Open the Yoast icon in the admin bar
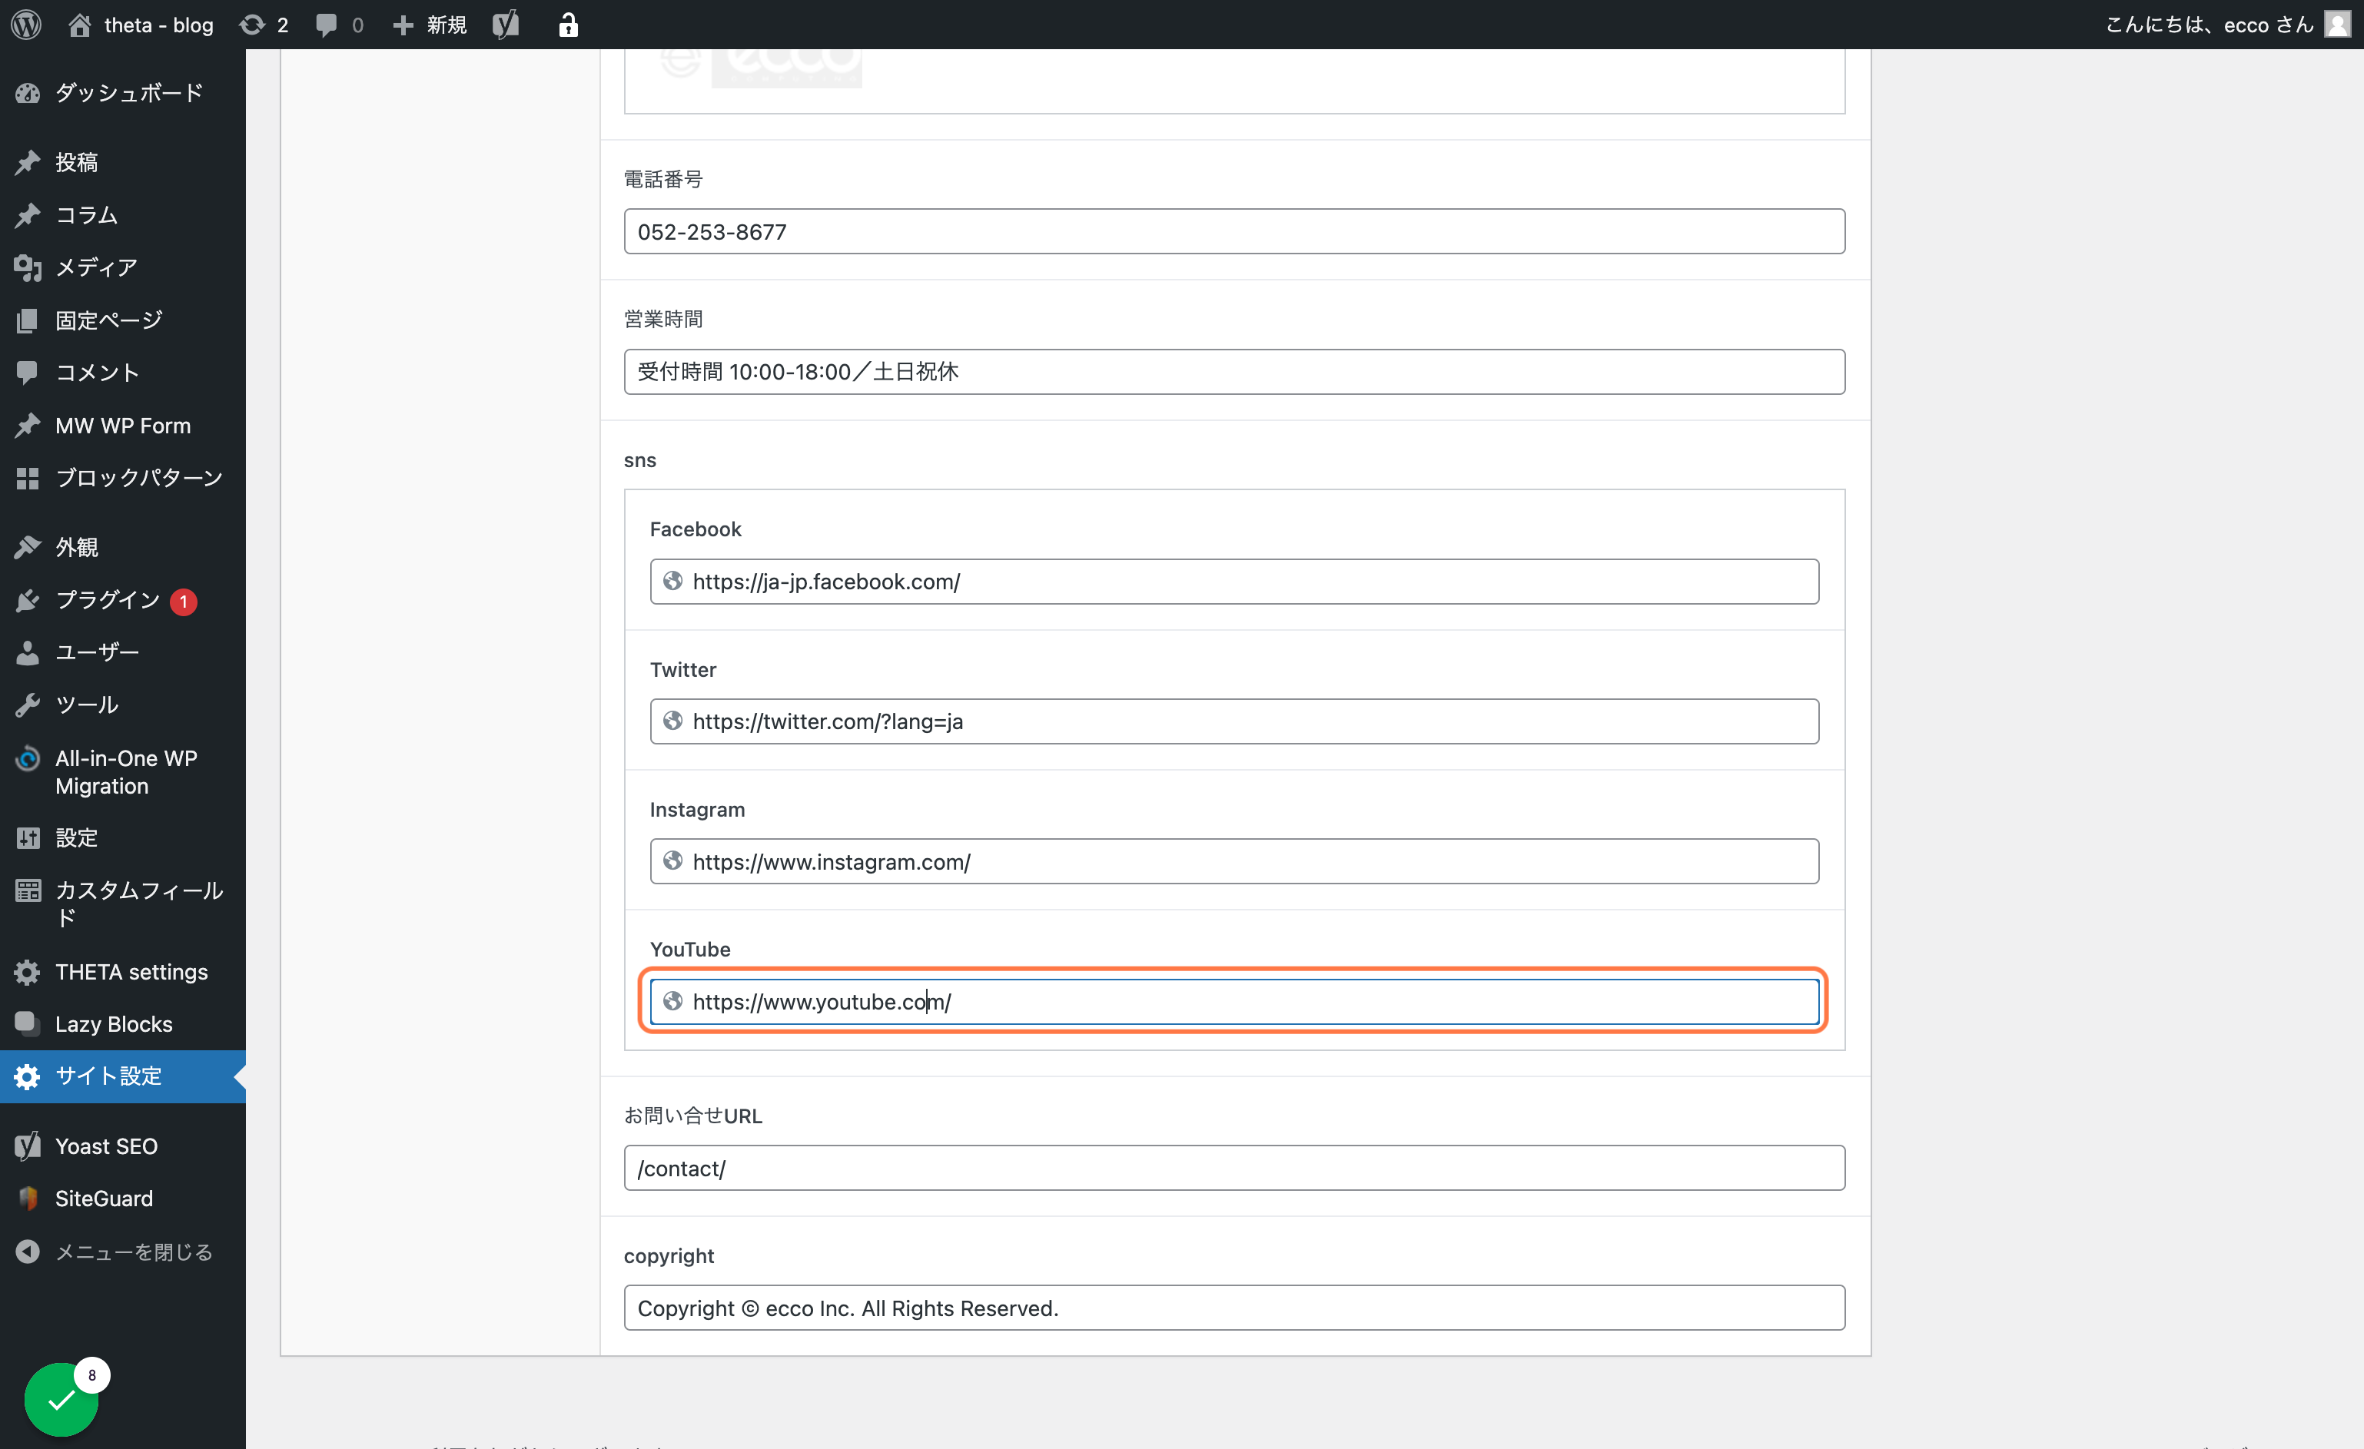Screen dimensions: 2364x1449 click(506, 25)
